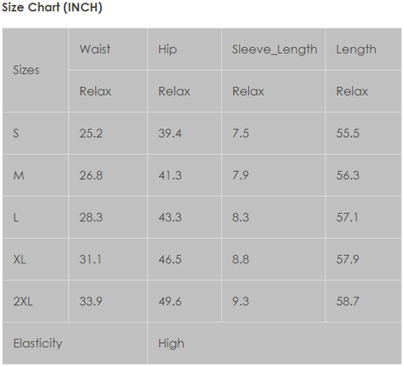Select length value 57.9 for XL
Image resolution: width=404 pixels, height=366 pixels.
[x=347, y=260]
